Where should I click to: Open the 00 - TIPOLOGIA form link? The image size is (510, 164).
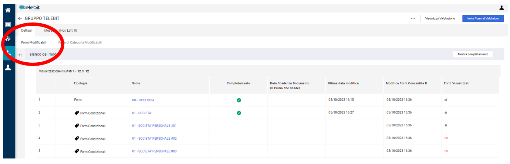[x=143, y=100]
